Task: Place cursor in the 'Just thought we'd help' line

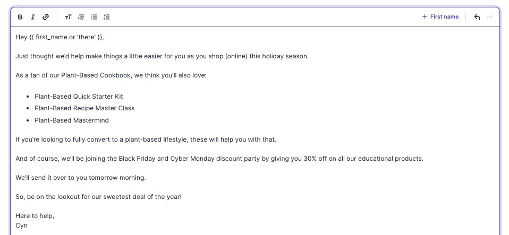Action: pyautogui.click(x=162, y=56)
